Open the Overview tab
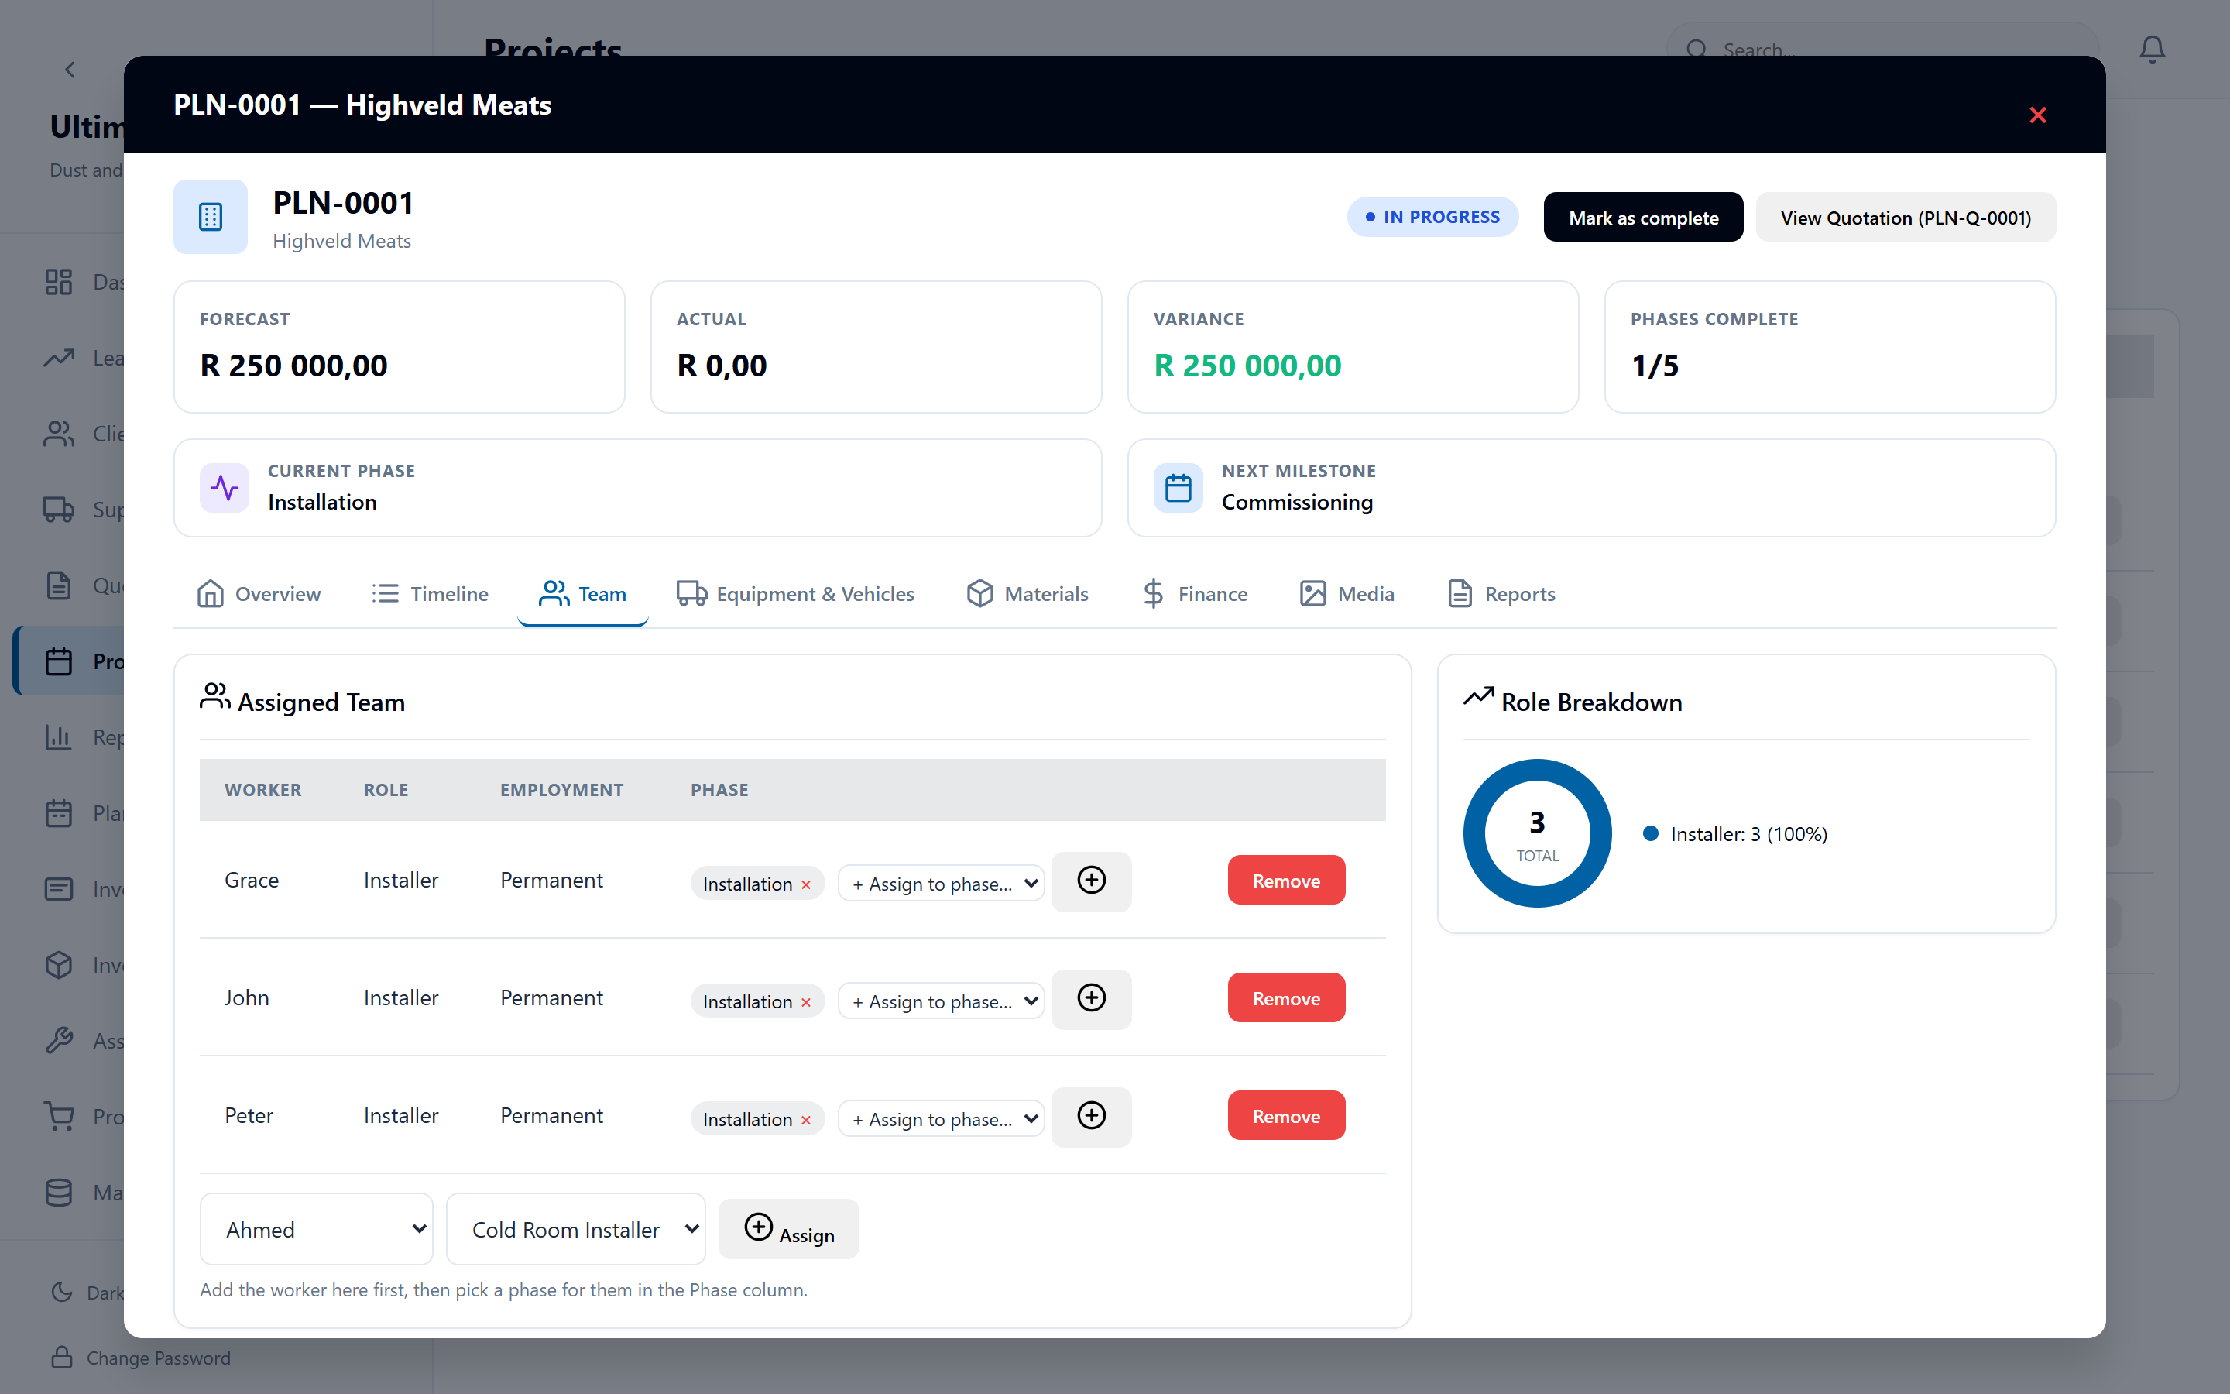The height and width of the screenshot is (1394, 2230). click(x=259, y=594)
